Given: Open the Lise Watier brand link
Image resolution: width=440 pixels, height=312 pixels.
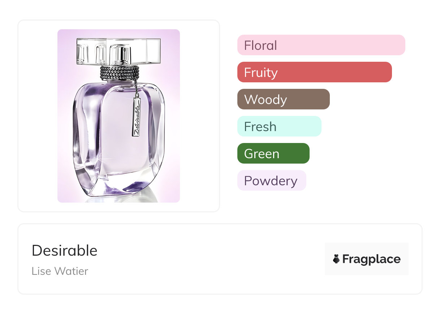Looking at the screenshot, I should (x=60, y=271).
